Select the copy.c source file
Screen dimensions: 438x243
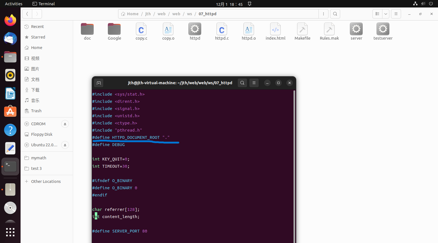coord(141,32)
